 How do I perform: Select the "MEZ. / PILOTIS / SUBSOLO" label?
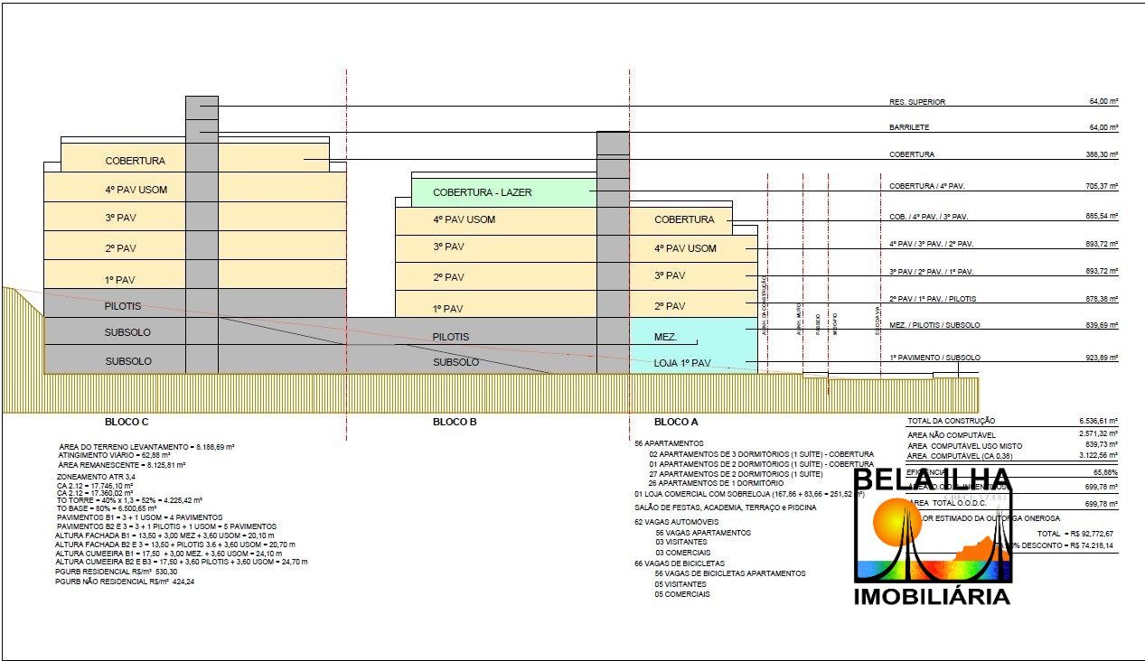934,325
